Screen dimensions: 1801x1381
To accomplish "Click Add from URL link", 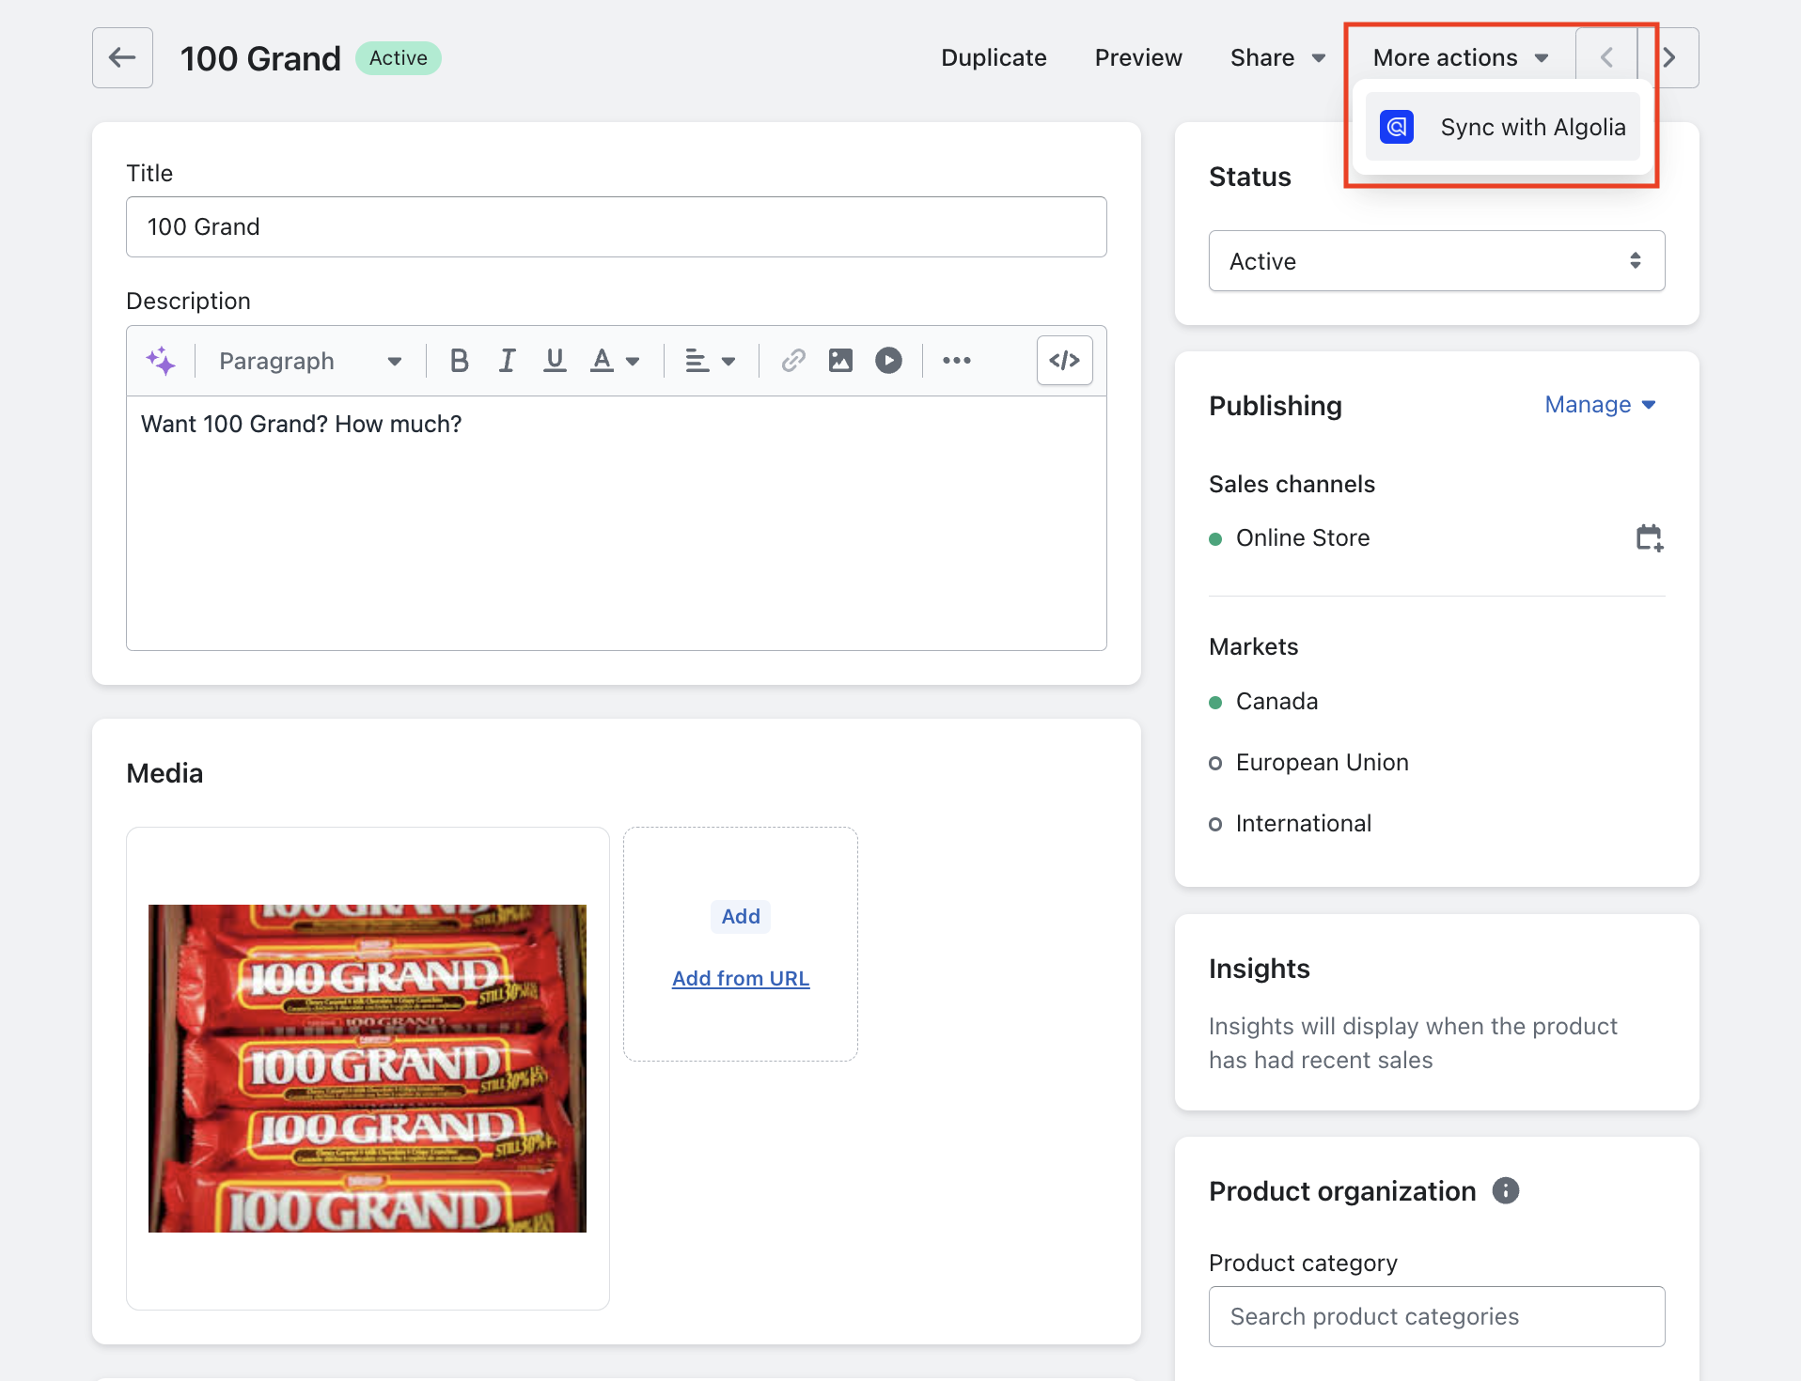I will point(741,979).
